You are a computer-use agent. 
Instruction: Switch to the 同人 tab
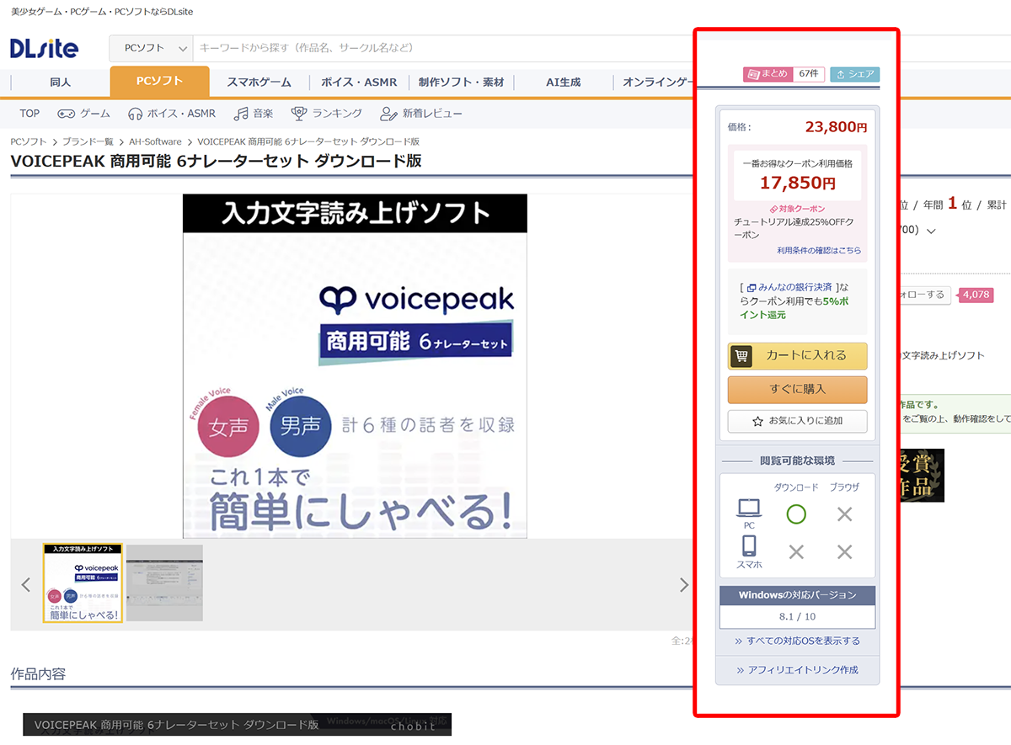pyautogui.click(x=60, y=82)
